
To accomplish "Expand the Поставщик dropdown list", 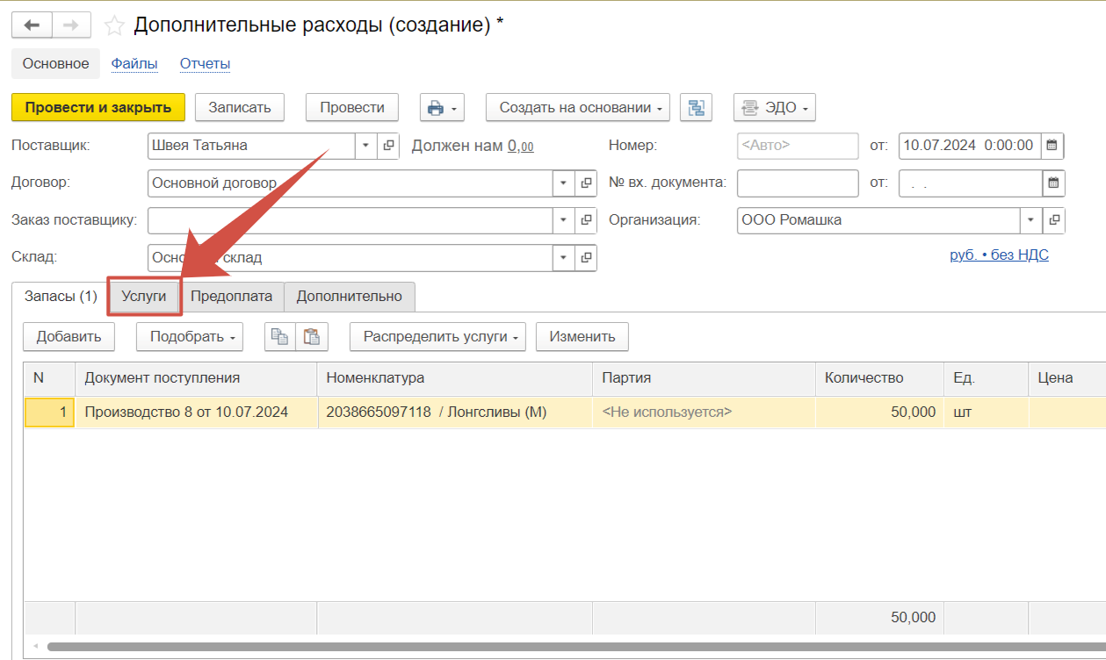I will coord(366,146).
